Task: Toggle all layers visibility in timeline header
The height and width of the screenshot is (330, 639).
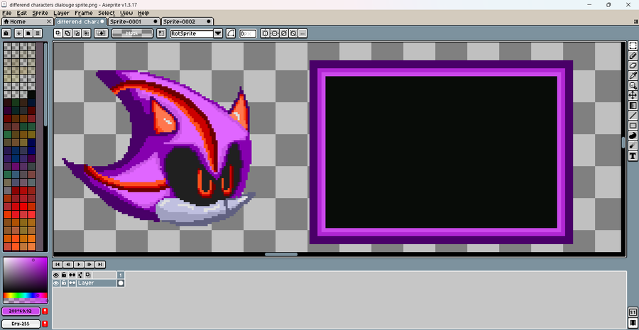Action: tap(56, 275)
